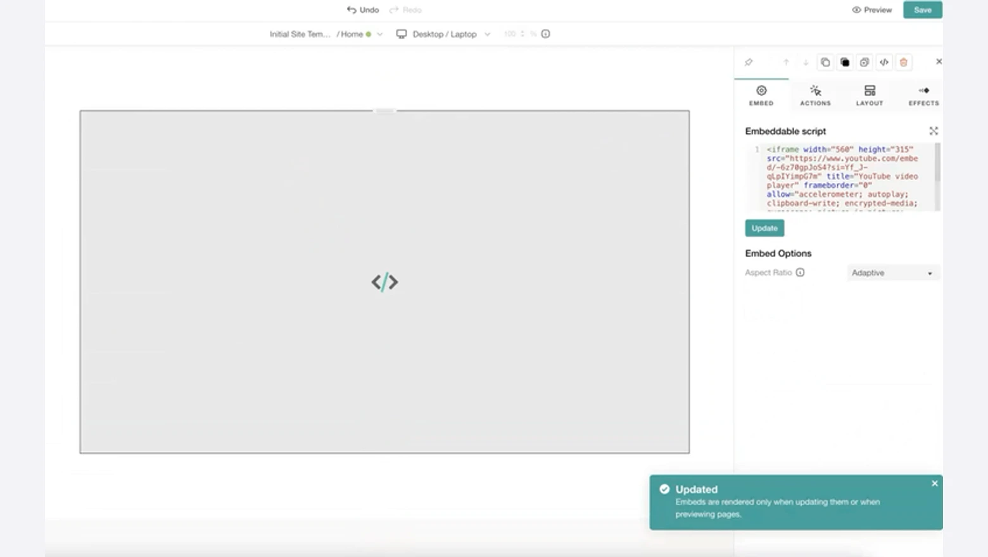
Task: Click the solid black stacked-squares icon
Action: (845, 62)
